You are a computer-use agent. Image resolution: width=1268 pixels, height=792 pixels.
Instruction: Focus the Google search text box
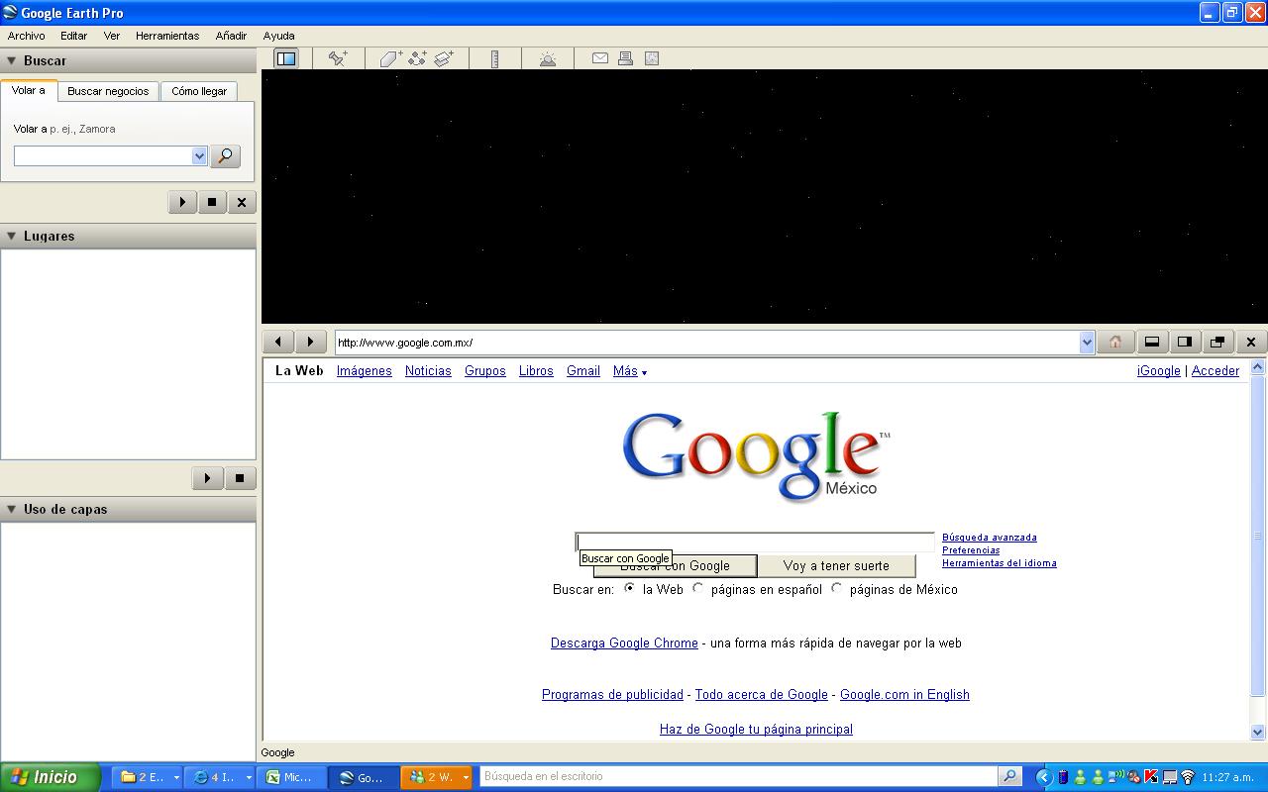coord(755,543)
